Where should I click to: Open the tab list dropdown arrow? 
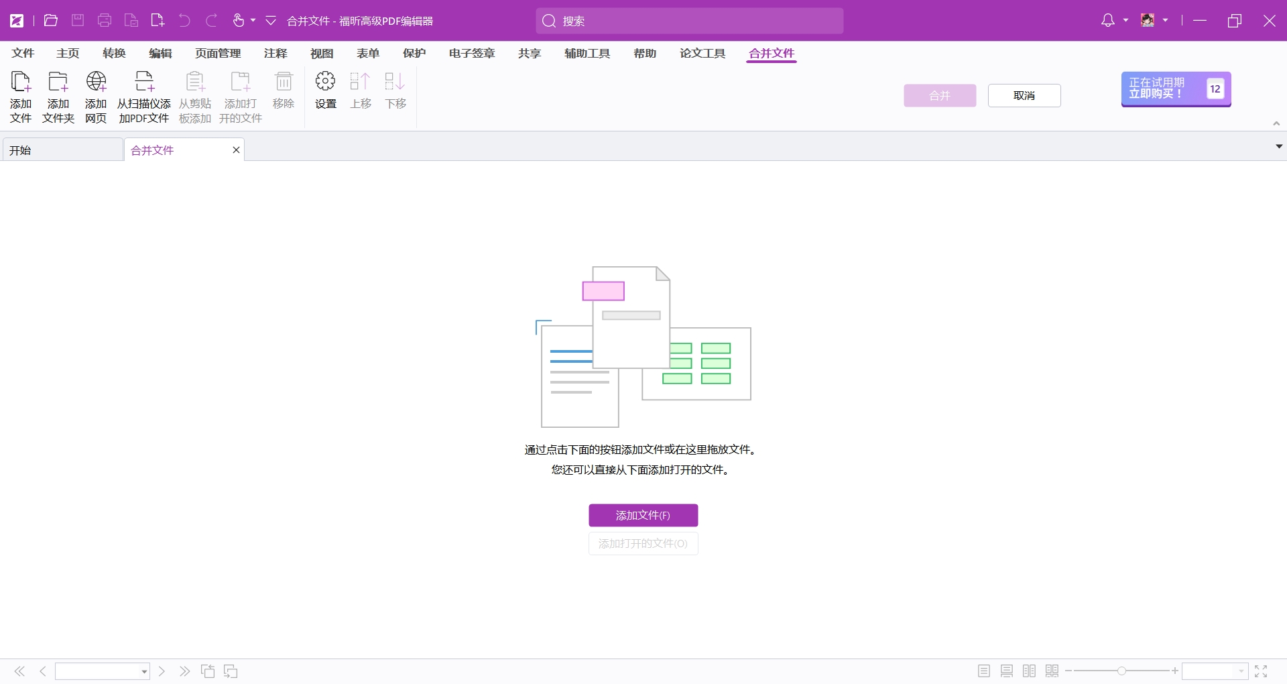click(1279, 146)
